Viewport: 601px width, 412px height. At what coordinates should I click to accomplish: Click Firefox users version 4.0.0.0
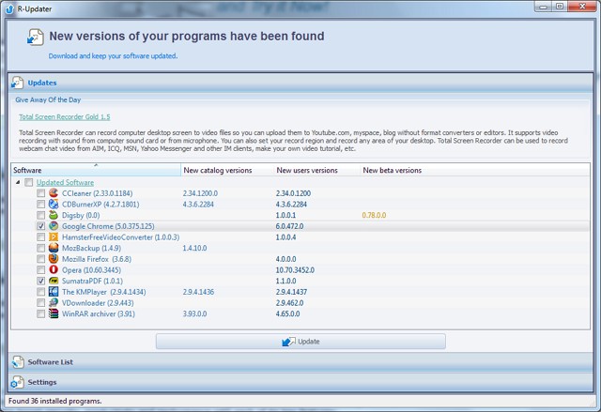(x=285, y=259)
